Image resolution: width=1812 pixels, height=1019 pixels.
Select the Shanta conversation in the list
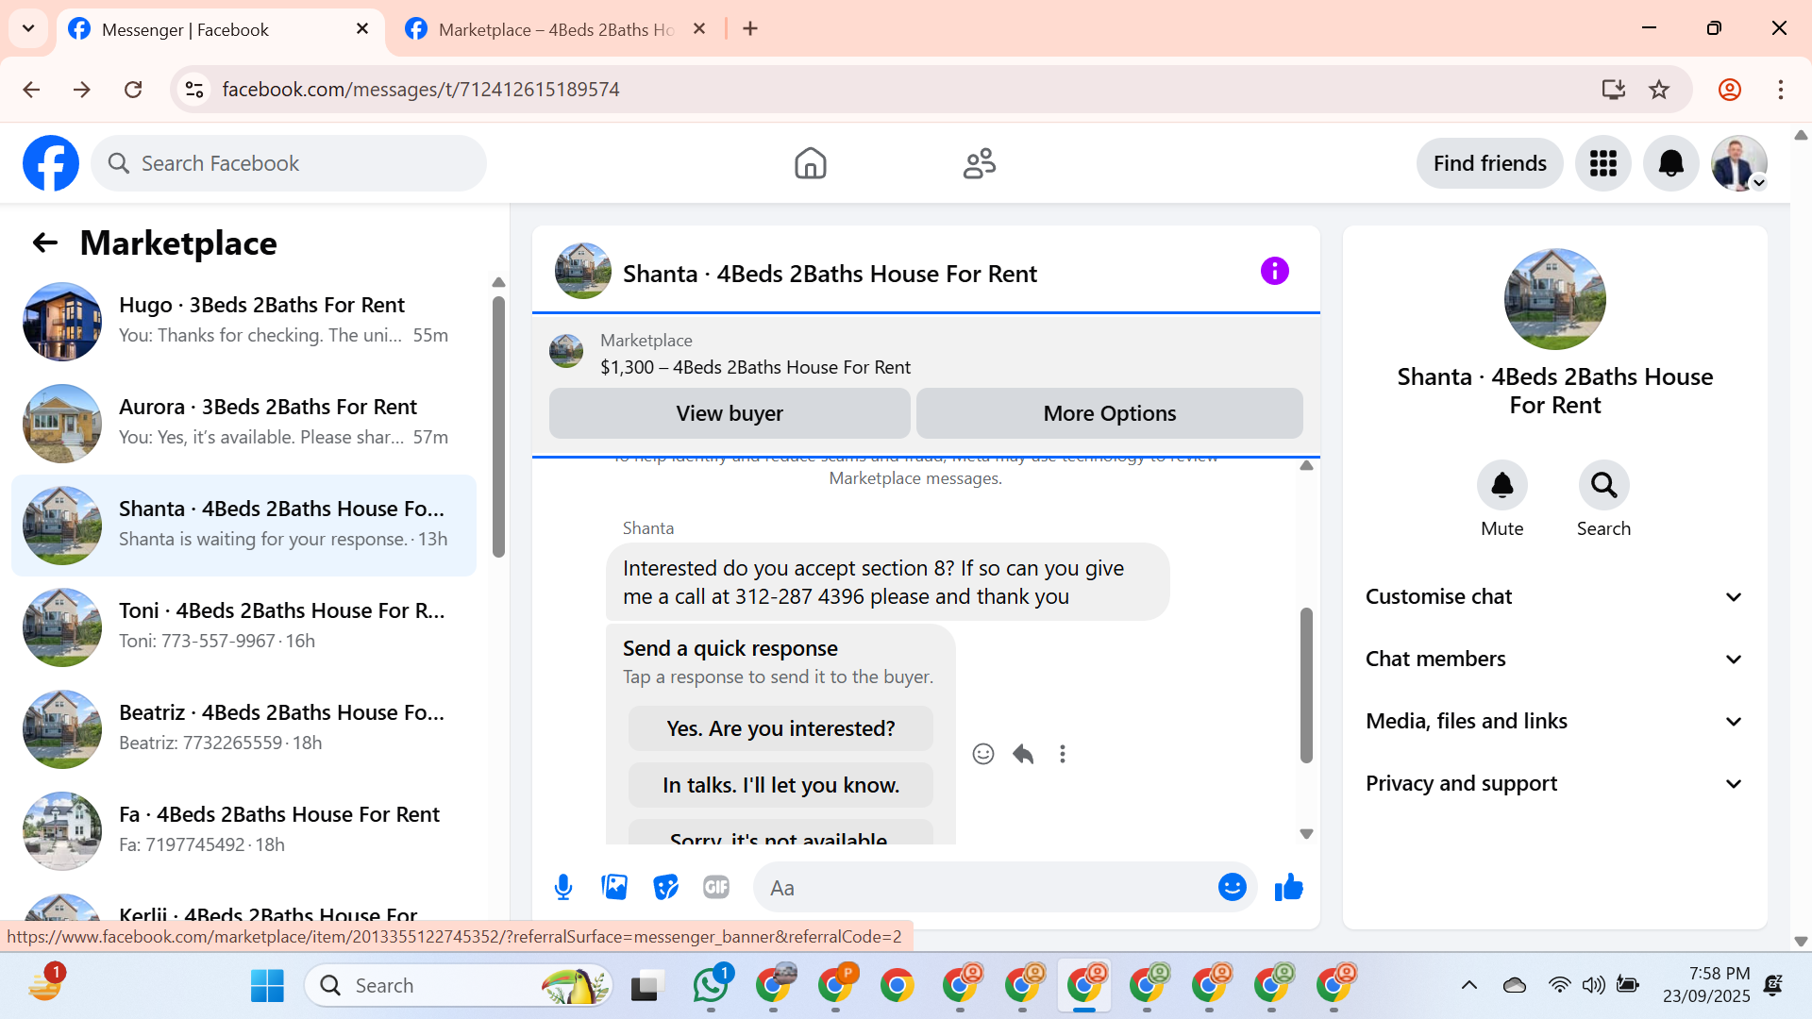pos(243,525)
